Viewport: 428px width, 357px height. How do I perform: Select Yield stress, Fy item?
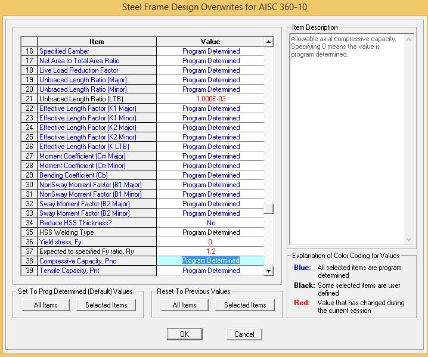click(97, 242)
